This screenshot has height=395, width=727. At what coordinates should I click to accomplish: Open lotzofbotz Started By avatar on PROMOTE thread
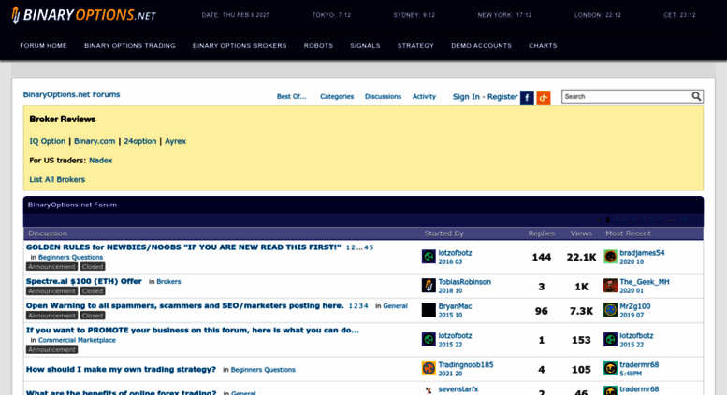[429, 340]
